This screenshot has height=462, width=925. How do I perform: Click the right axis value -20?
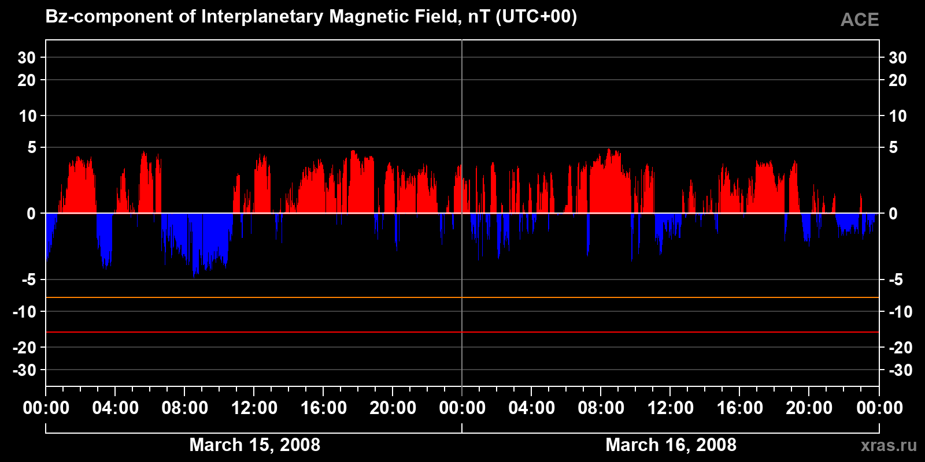pyautogui.click(x=900, y=348)
